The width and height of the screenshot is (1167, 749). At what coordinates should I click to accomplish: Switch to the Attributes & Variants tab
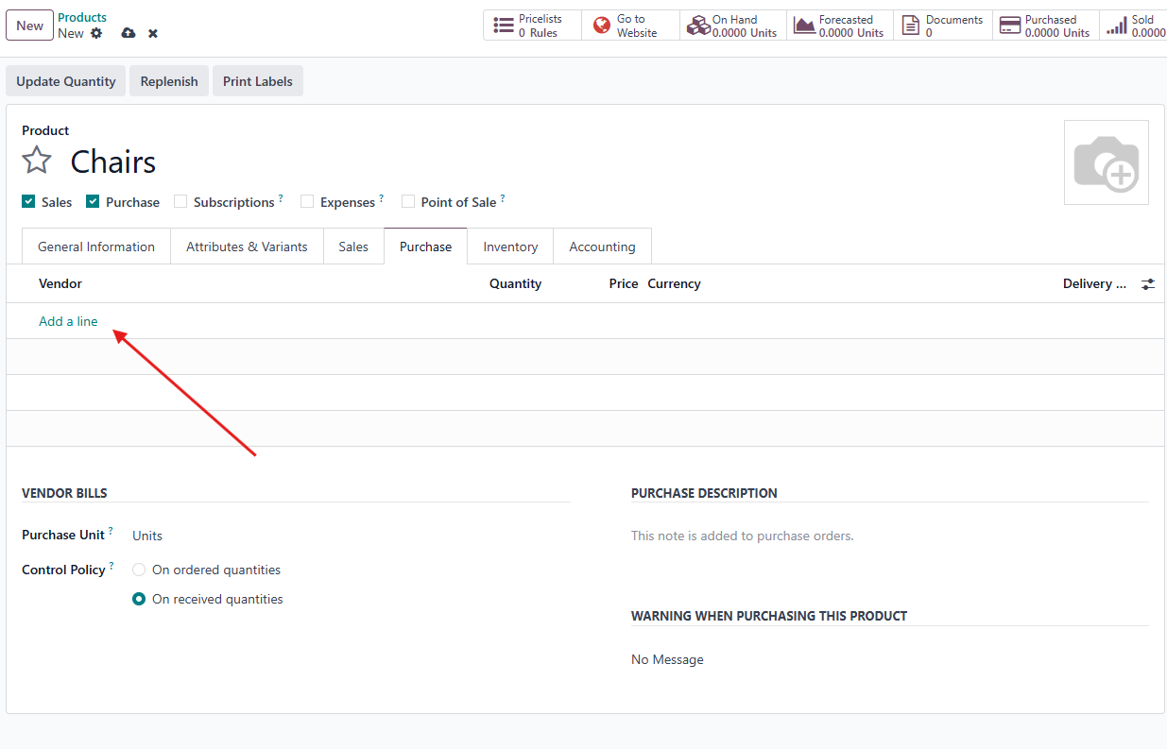coord(247,247)
